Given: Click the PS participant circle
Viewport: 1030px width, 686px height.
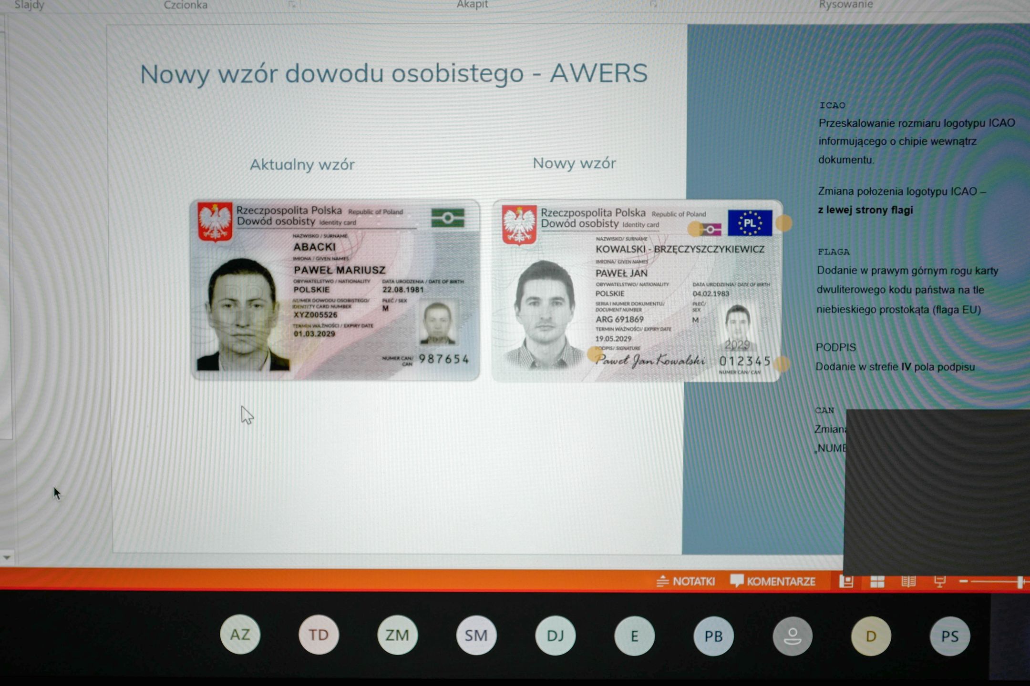Looking at the screenshot, I should pyautogui.click(x=949, y=635).
